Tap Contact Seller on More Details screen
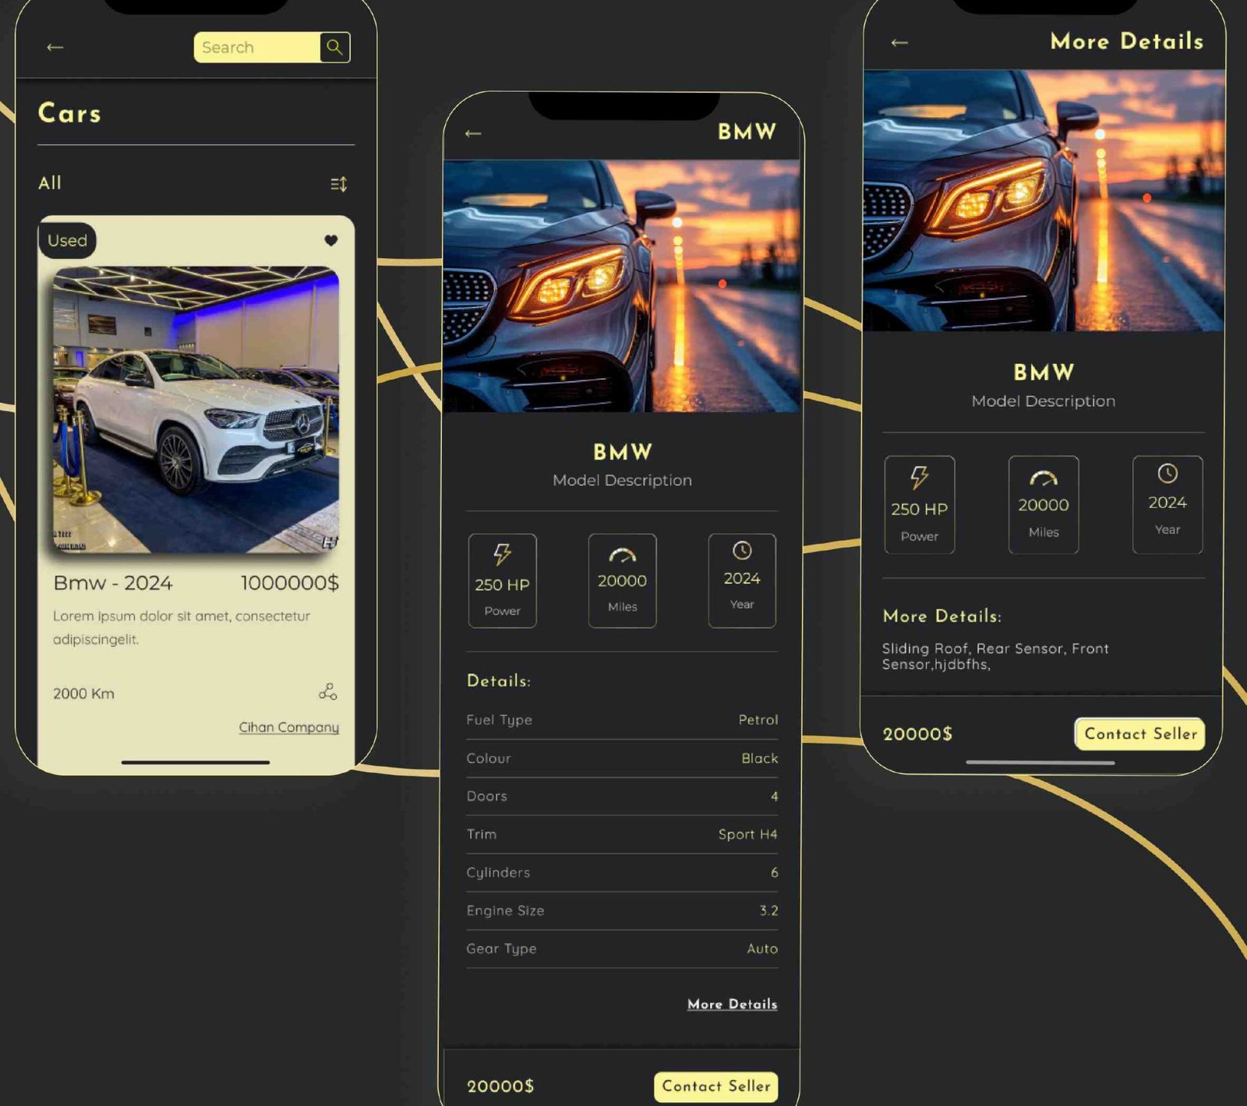This screenshot has height=1106, width=1247. 1140,734
